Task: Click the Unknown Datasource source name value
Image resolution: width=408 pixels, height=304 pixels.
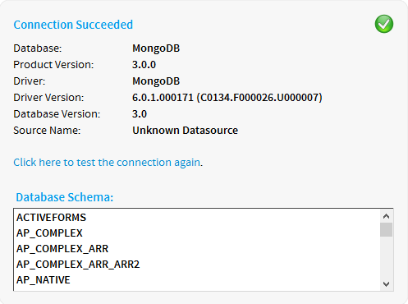Action: coord(185,131)
